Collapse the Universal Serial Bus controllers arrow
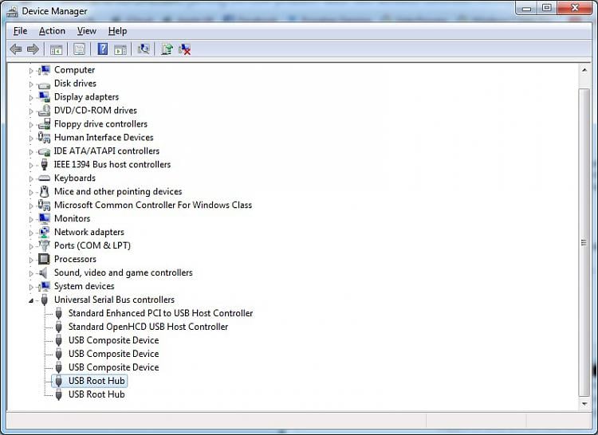This screenshot has height=435, width=598. coord(31,300)
